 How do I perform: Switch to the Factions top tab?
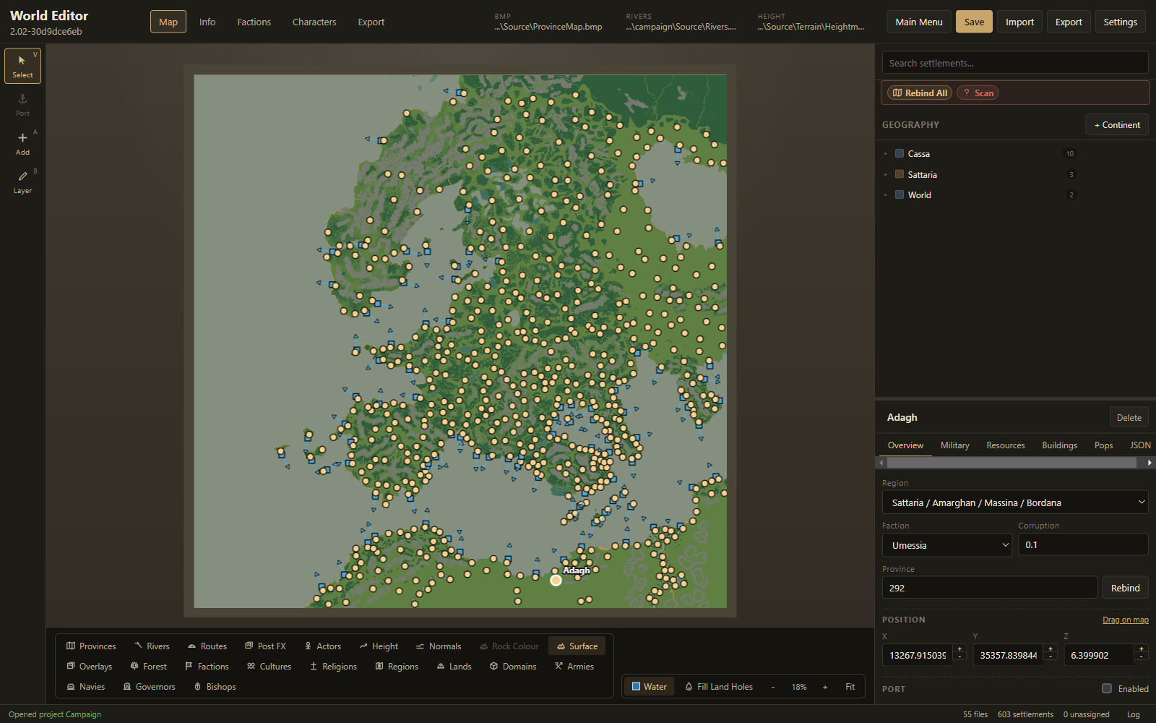pyautogui.click(x=254, y=22)
